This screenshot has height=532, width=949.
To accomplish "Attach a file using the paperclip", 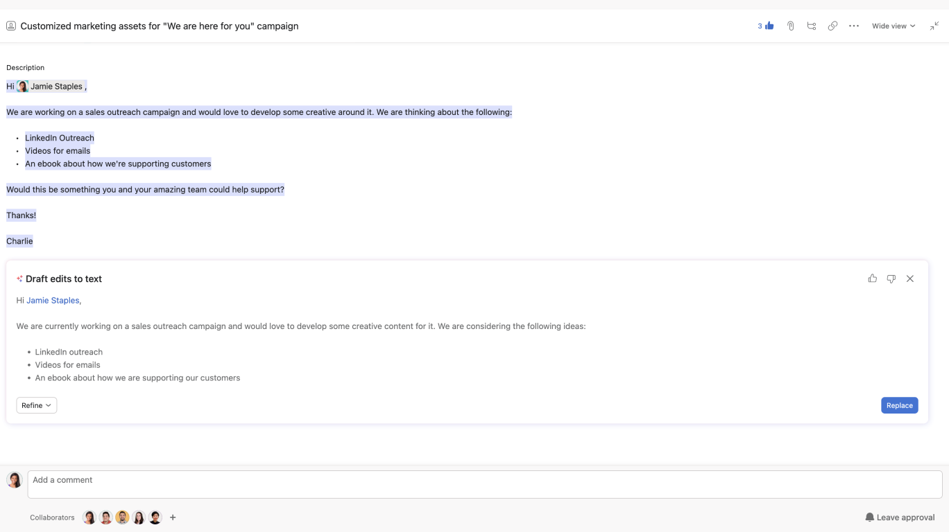I will [790, 26].
